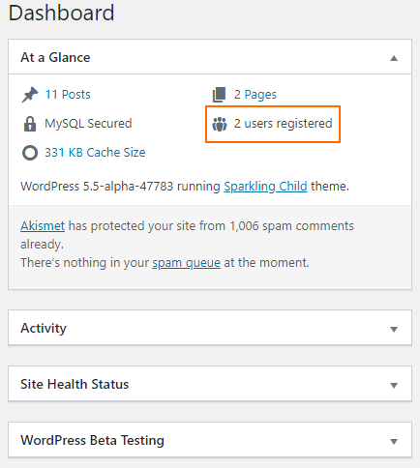Click the Site Health Status heading
Screen dimensions: 420x468
click(75, 384)
